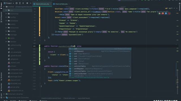Open Project panel gear settings
This screenshot has height=101, width=181.
click(27, 3)
